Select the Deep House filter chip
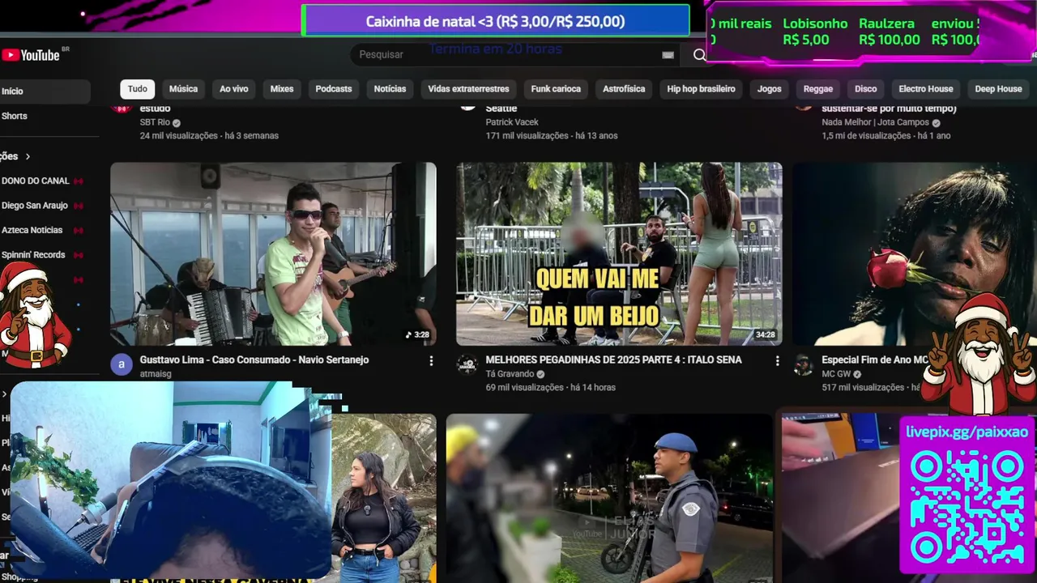Viewport: 1037px width, 583px height. [x=998, y=89]
